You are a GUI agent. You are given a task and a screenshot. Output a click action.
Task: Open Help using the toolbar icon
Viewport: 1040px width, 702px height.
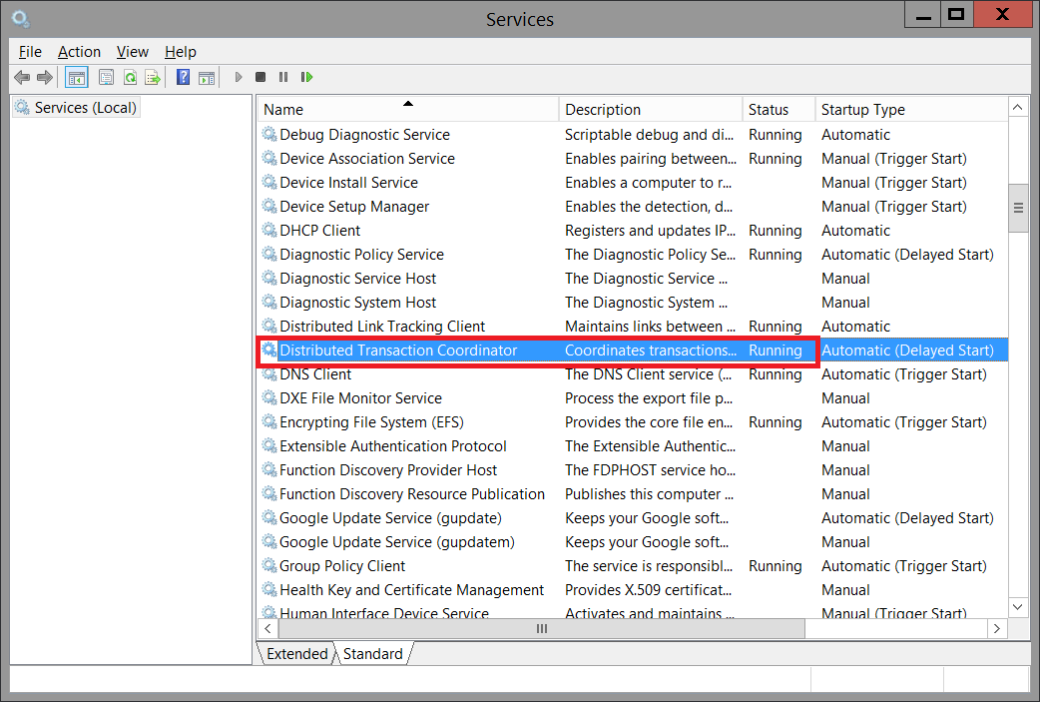point(183,77)
